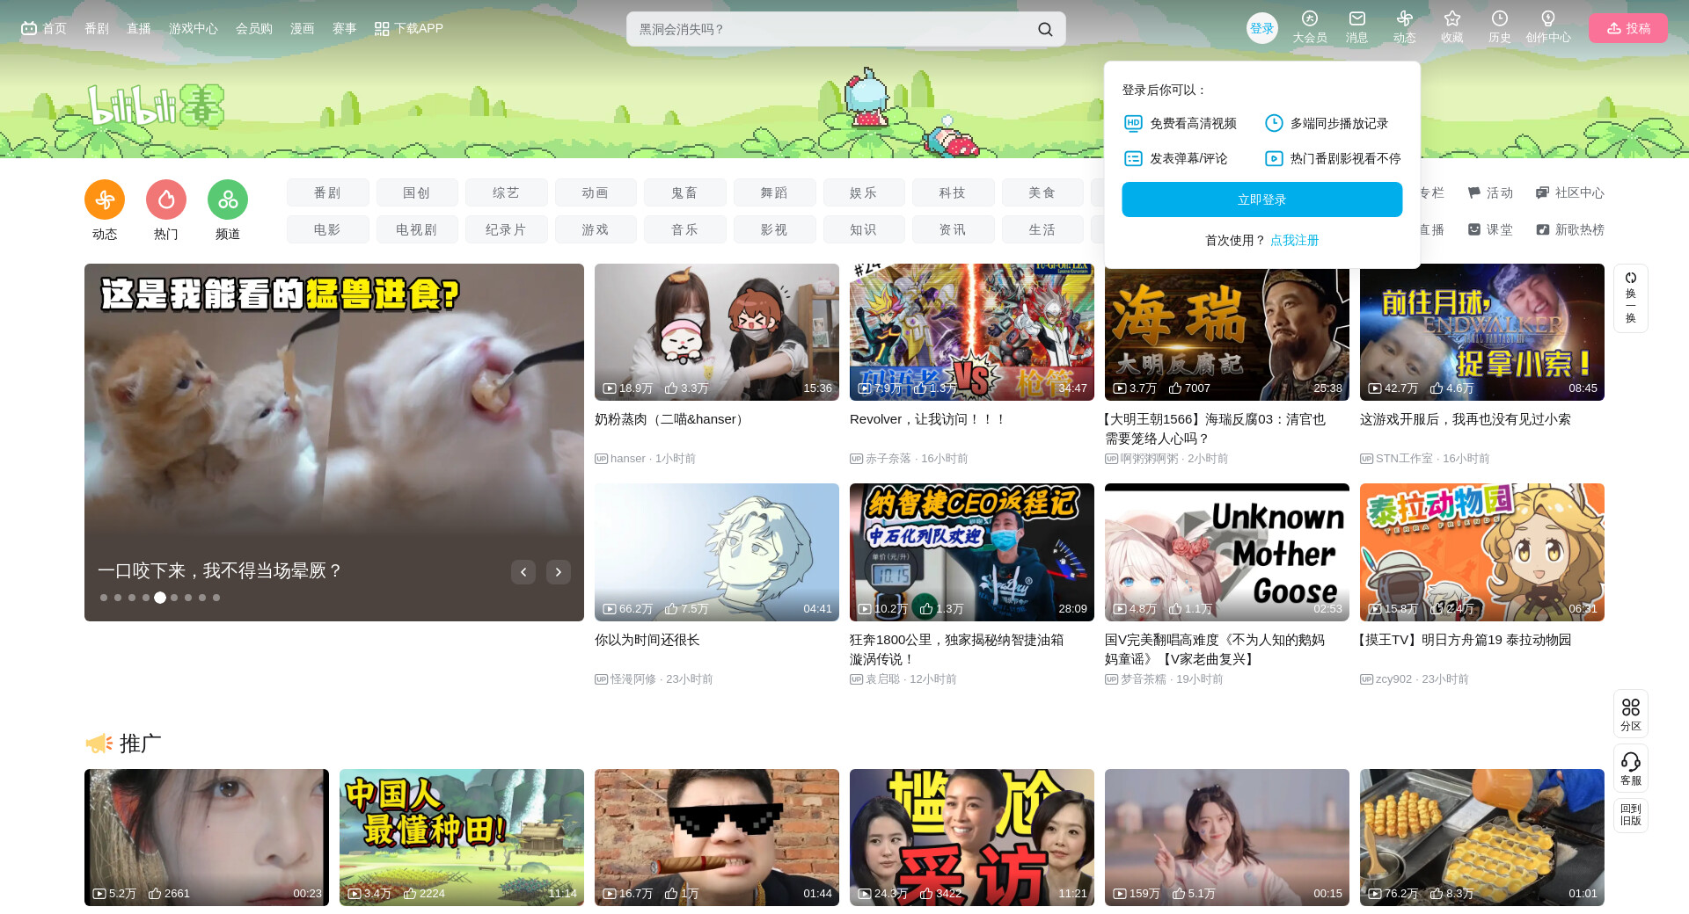Select the first carousel dot
Image resolution: width=1689 pixels, height=914 pixels.
pyautogui.click(x=104, y=598)
